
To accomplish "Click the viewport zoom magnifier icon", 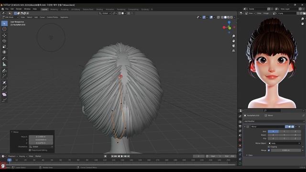I will (233, 36).
